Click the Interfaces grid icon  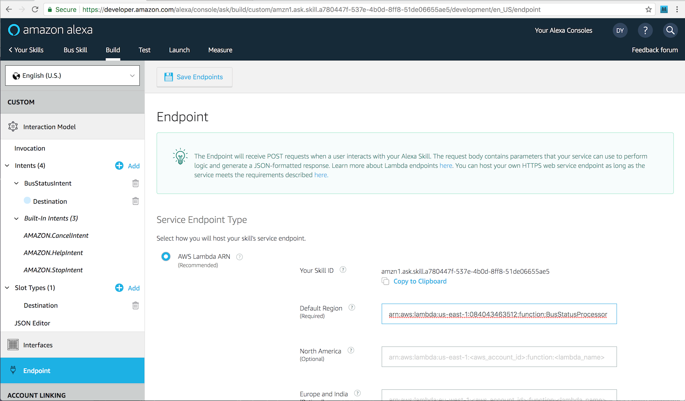click(13, 345)
